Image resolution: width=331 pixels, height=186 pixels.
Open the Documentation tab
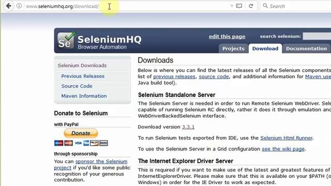306,49
